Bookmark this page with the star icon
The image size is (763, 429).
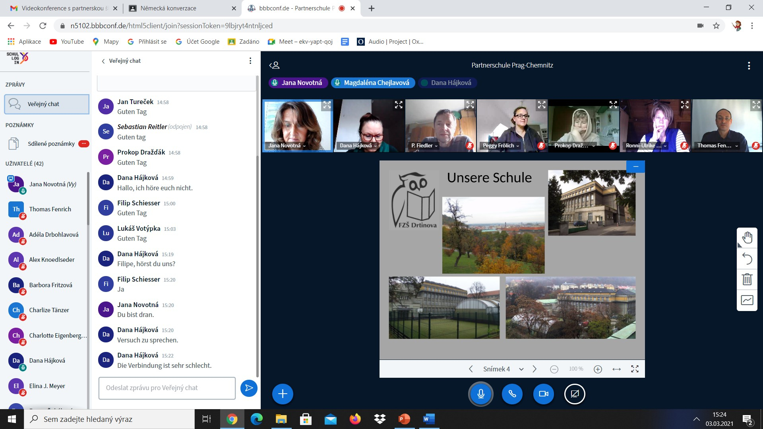(716, 26)
